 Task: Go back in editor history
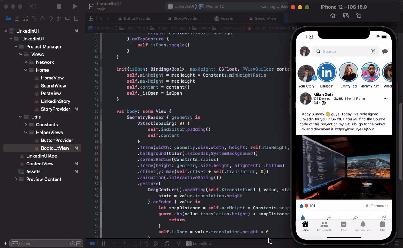point(101,18)
